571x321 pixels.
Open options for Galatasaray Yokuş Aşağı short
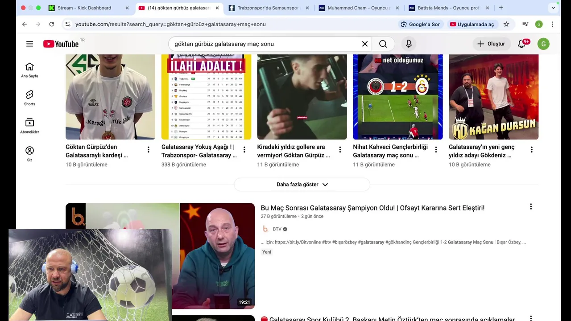(244, 150)
